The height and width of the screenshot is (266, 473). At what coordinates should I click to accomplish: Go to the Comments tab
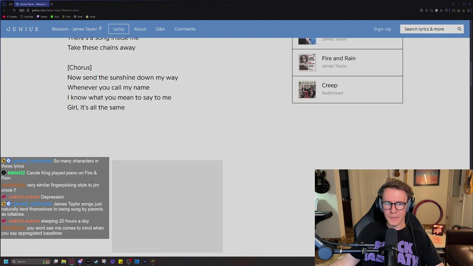185,29
